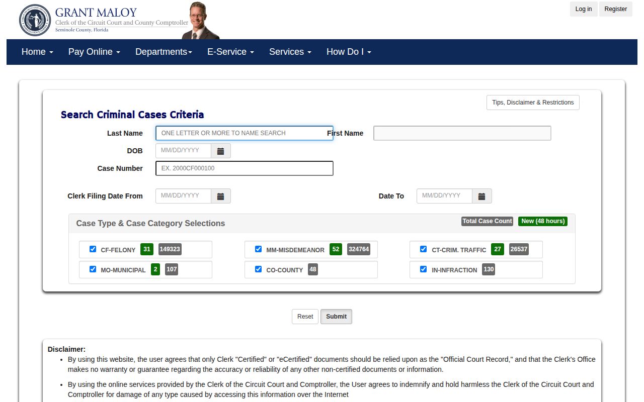This screenshot has width=644, height=402.
Task: Click the Grant Maloy portrait photo
Action: [x=200, y=20]
